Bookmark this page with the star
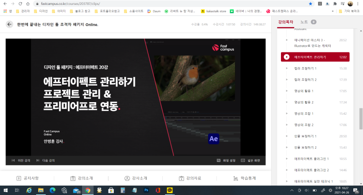363x195 pixels. tap(310, 4)
